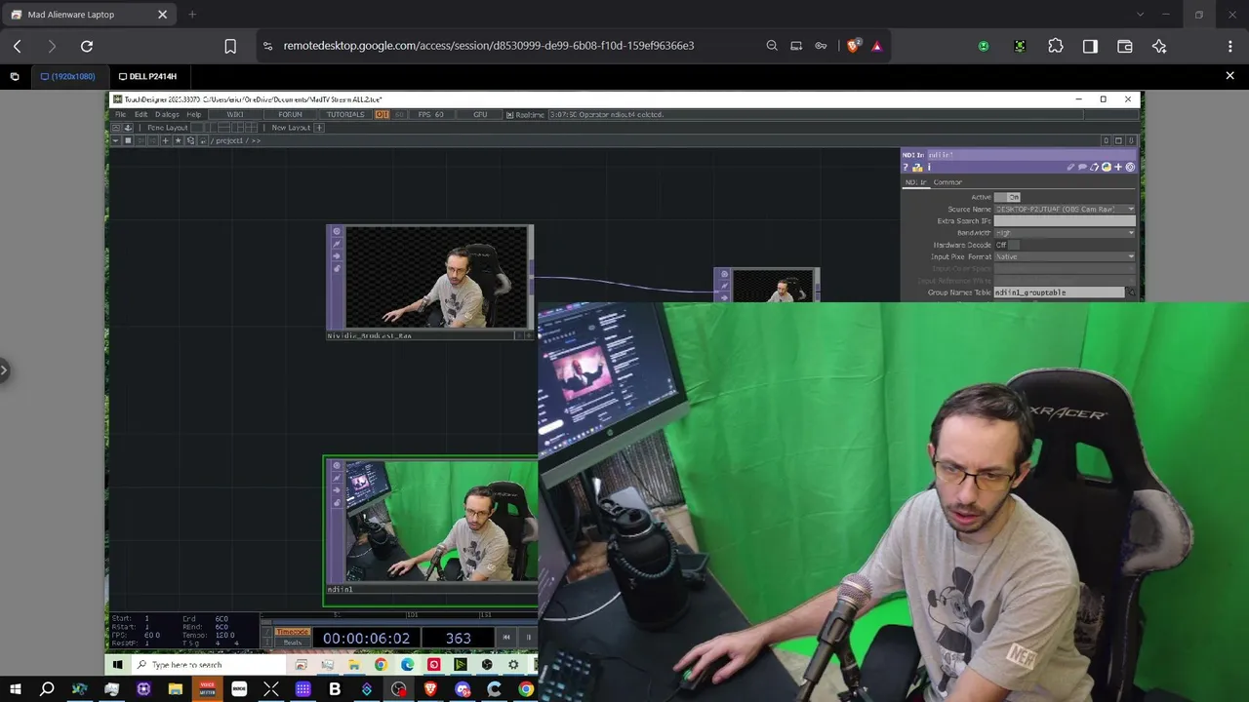This screenshot has height=702, width=1249.
Task: Open OBS Studio from the local taskbar
Action: [x=399, y=689]
